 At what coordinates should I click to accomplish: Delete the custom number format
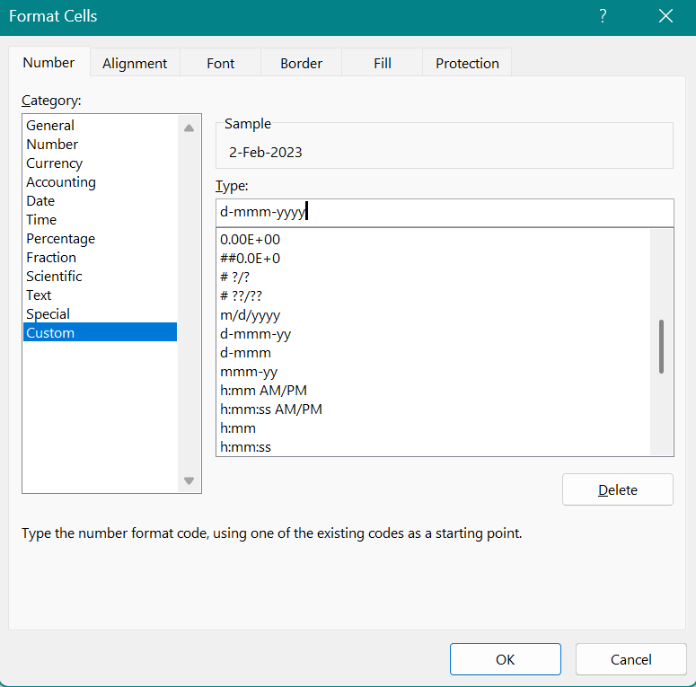click(618, 489)
